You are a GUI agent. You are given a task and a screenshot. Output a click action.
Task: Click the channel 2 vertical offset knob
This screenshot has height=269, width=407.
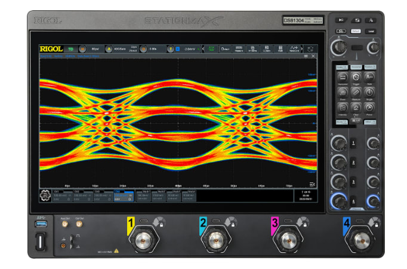373,163
